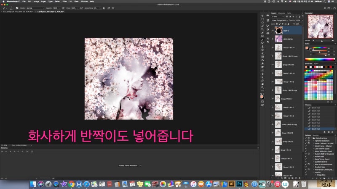Open the Filter menu
The width and height of the screenshot is (337, 189).
tap(65, 2)
